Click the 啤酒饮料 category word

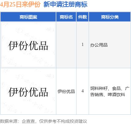click(116, 95)
